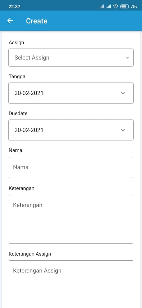Tap the battery icon in status bar
Viewport: 142px width, 308px height.
tap(125, 7)
